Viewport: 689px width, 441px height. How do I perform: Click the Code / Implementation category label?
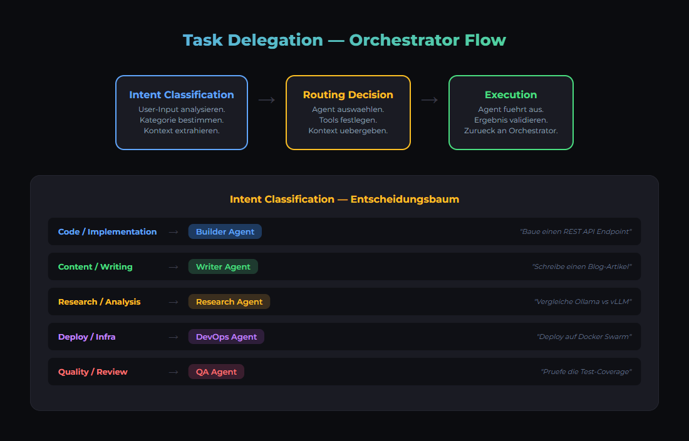pyautogui.click(x=107, y=231)
